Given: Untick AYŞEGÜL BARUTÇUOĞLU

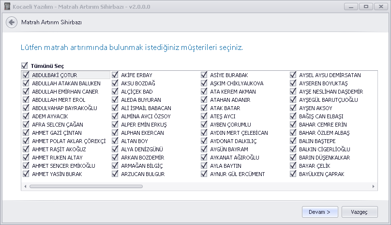Looking at the screenshot, I should (x=293, y=100).
